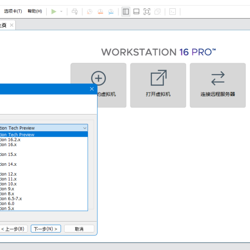250x250 pixels.
Task: Choose the 16.x compatibility option
Action: [44, 145]
